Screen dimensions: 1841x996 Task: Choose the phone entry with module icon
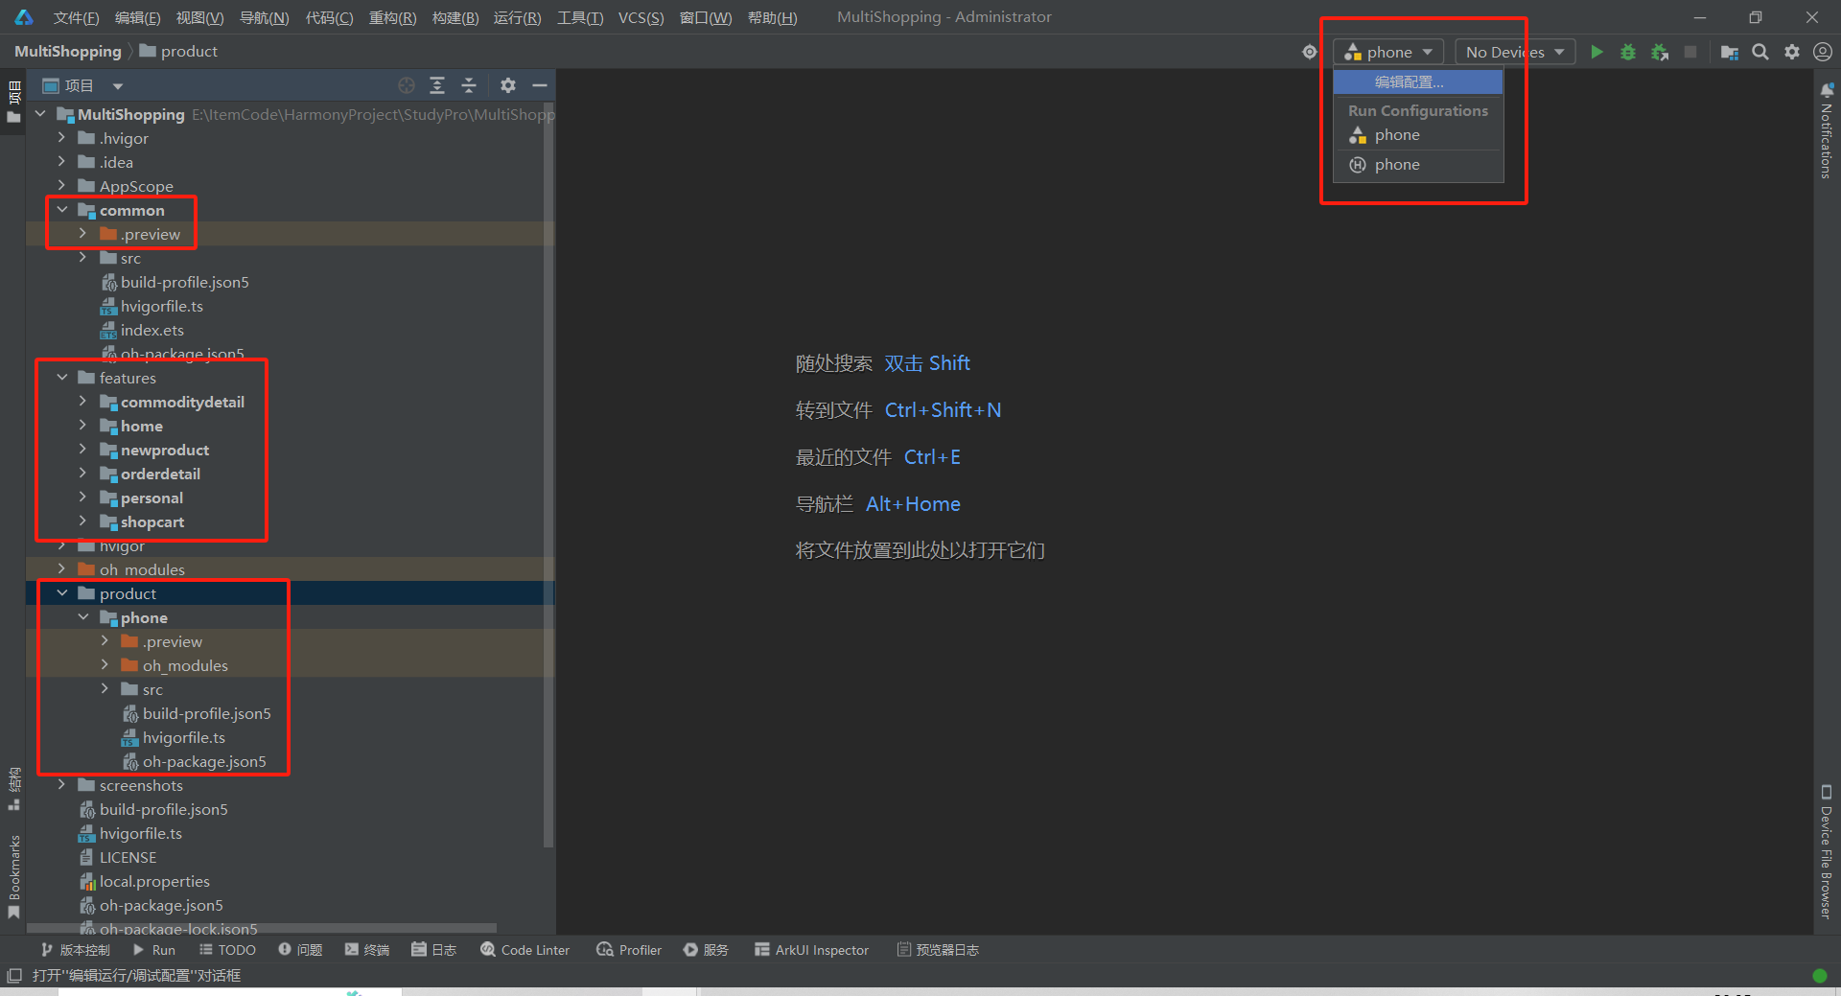point(1418,135)
